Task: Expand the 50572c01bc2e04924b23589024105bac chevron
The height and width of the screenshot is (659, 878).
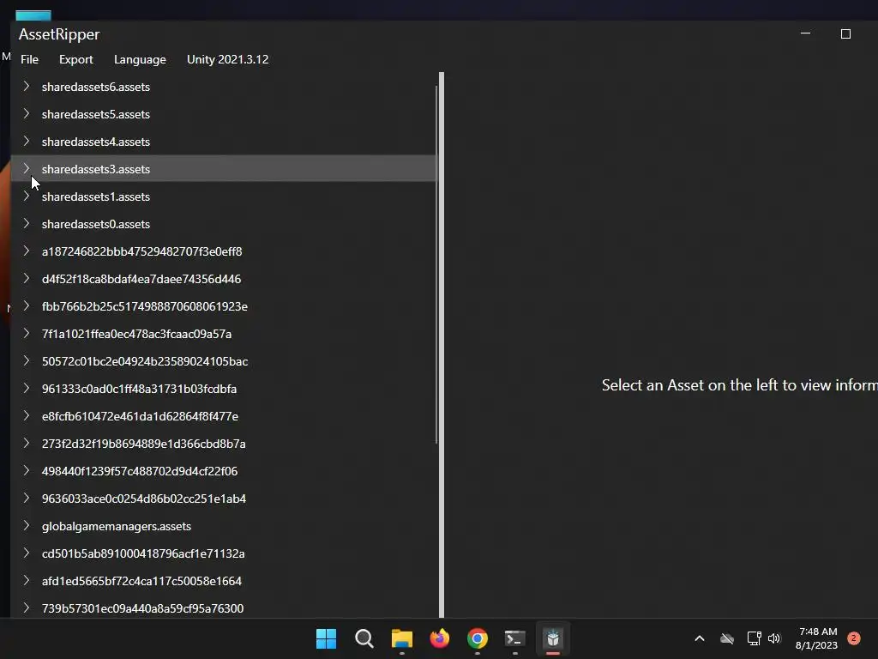Action: (x=26, y=361)
